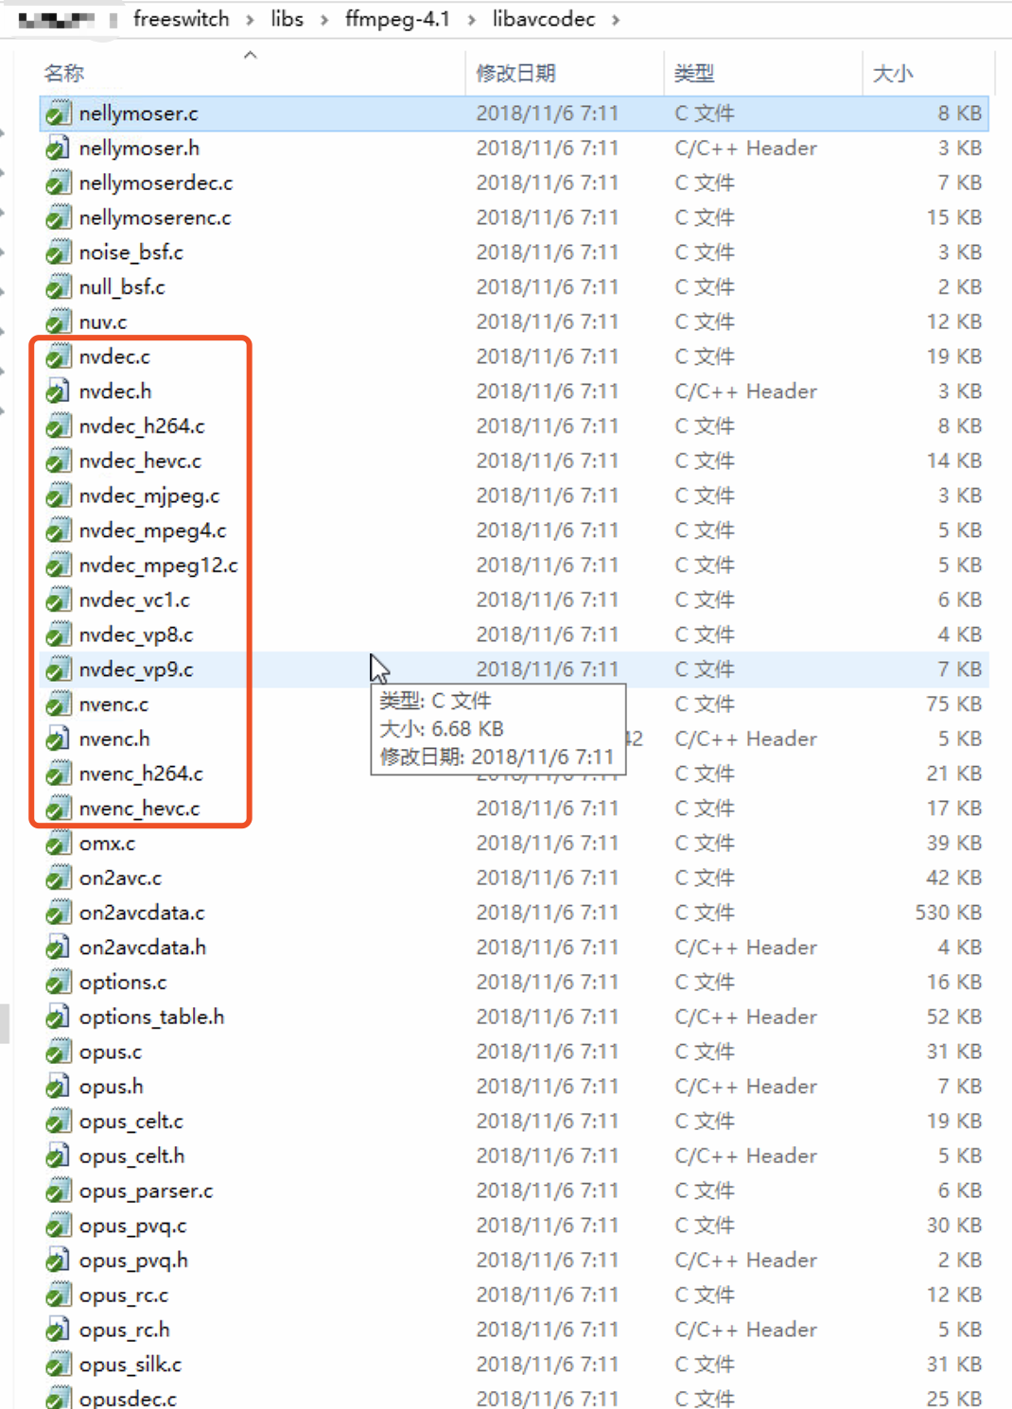The height and width of the screenshot is (1409, 1012).
Task: Click the opusdec.c file icon
Action: [x=57, y=1398]
